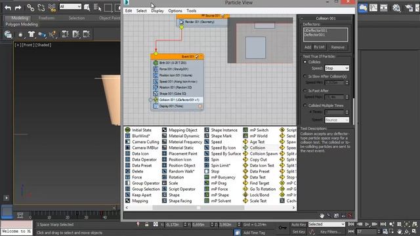Click the Camera Culling depot icon
The image size is (420, 236).
pyautogui.click(x=128, y=142)
